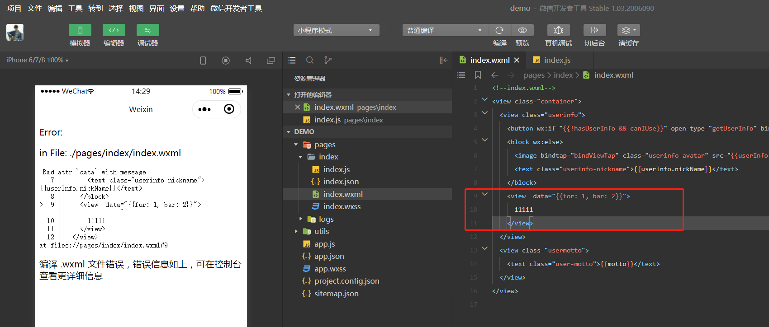Click the pages breadcrumb segment
This screenshot has width=769, height=327.
coord(534,75)
